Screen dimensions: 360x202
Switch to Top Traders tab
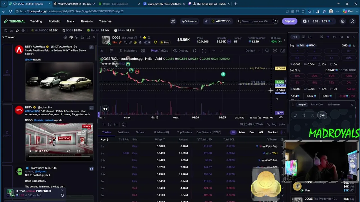[184, 132]
